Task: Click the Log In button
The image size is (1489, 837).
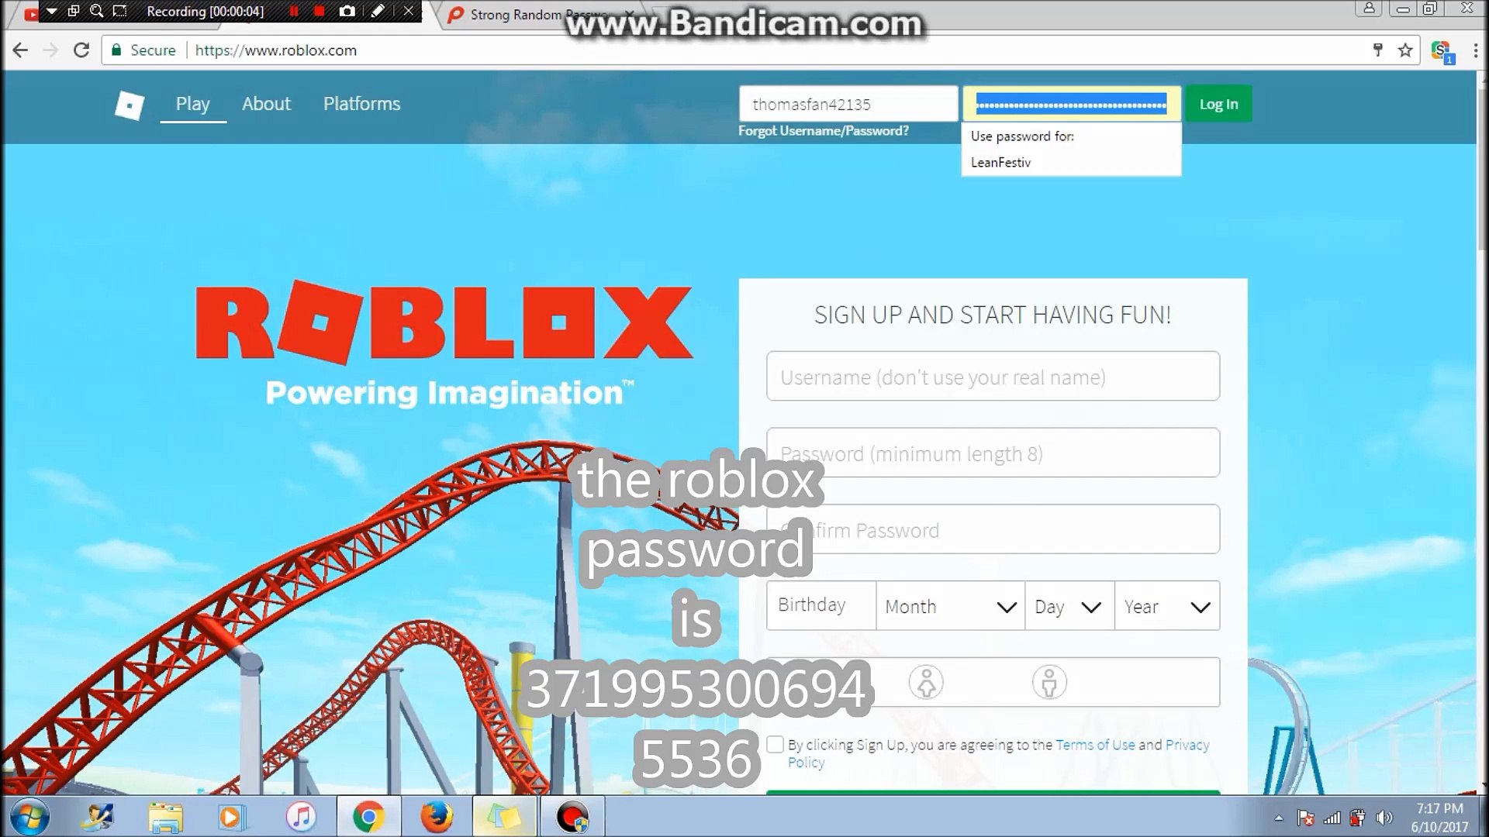Action: pos(1218,103)
